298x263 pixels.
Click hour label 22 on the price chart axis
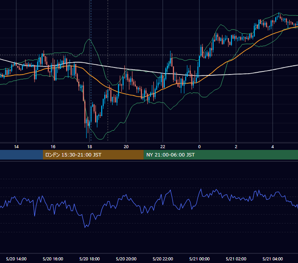tap(163, 147)
